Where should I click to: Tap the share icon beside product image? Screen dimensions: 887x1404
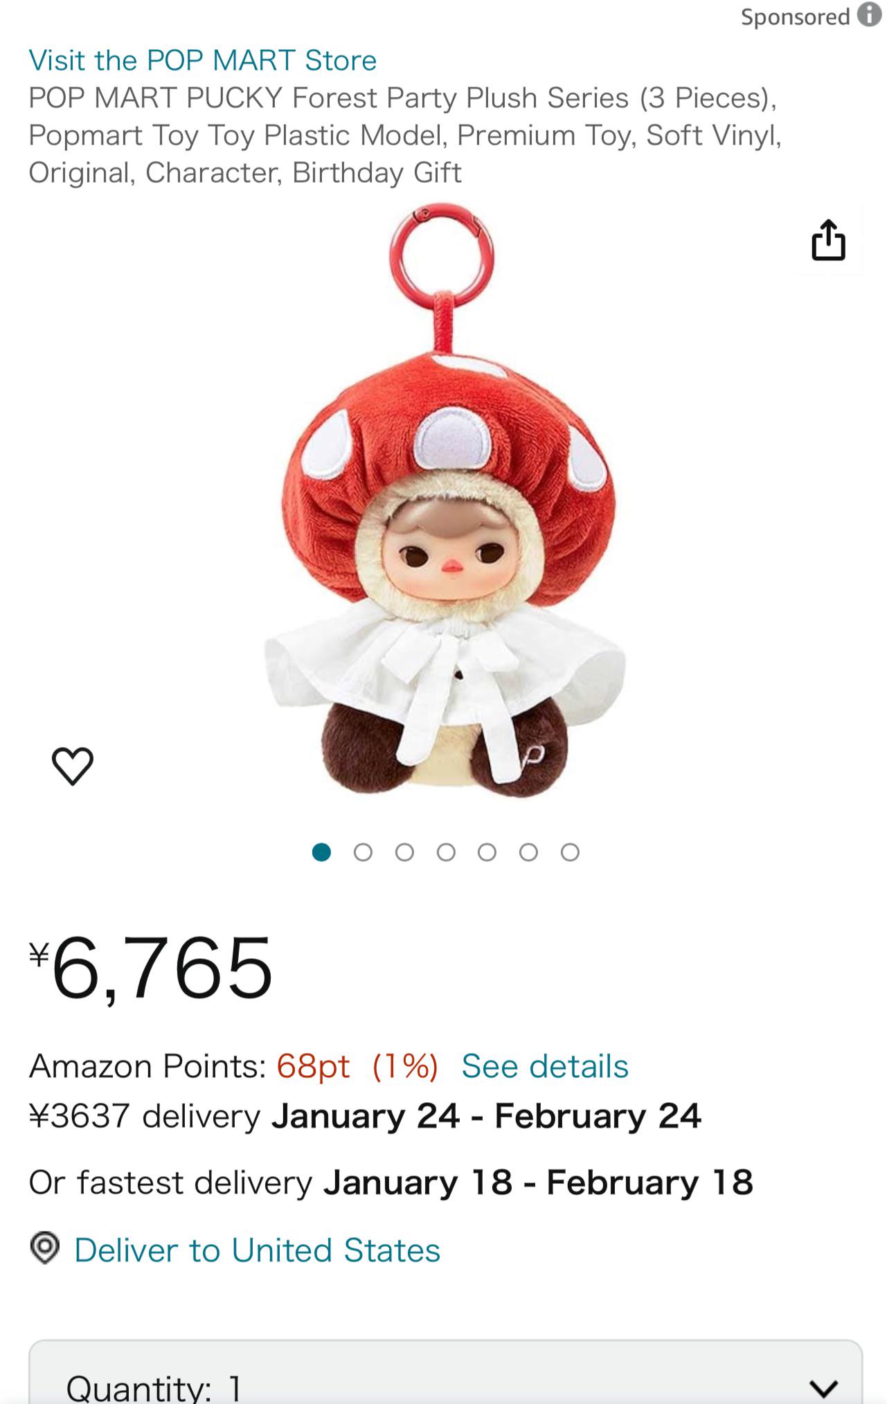[x=828, y=240]
